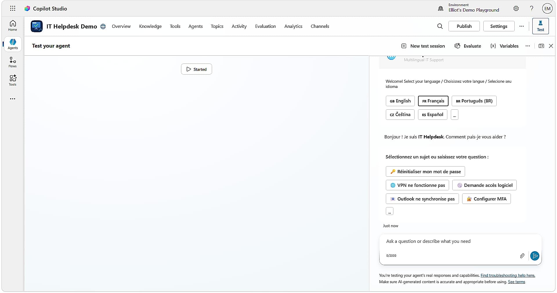Choose Español language option

433,115
